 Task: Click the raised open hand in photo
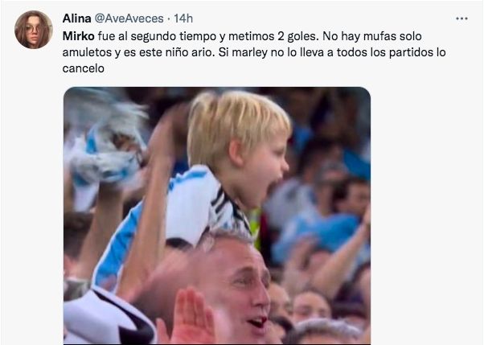pyautogui.click(x=188, y=318)
